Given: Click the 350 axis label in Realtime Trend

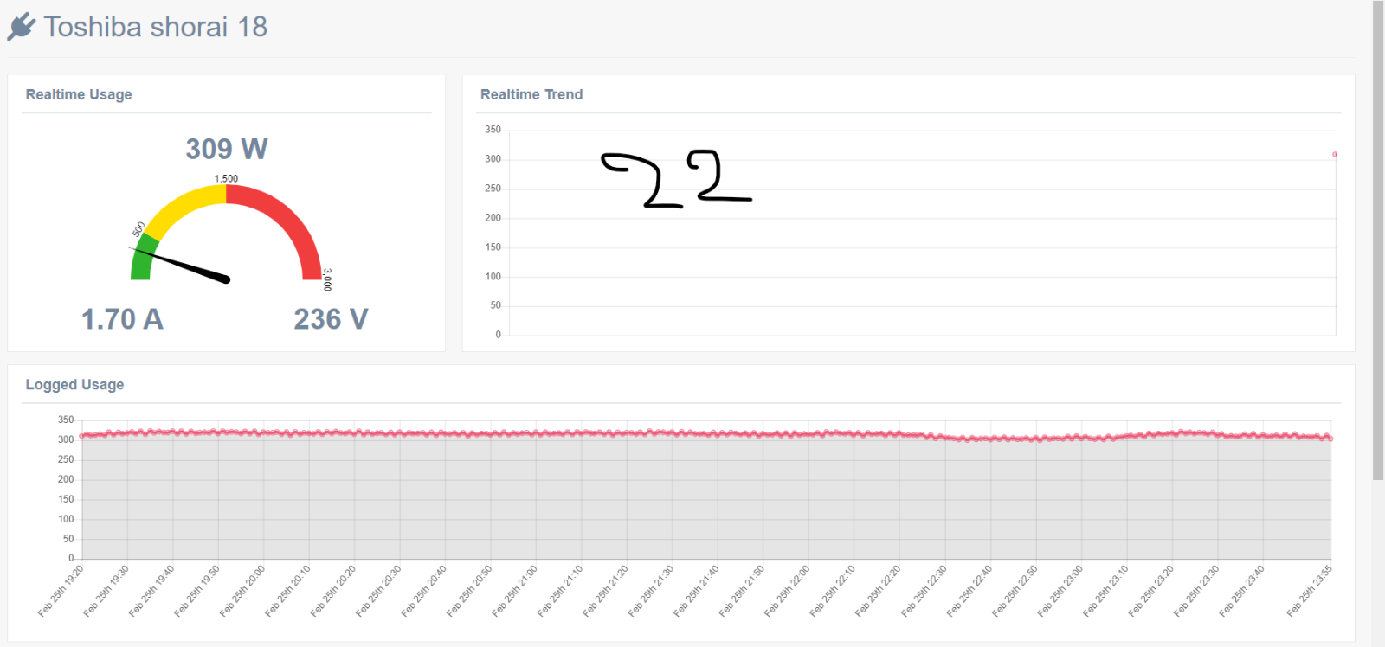Looking at the screenshot, I should pyautogui.click(x=493, y=130).
